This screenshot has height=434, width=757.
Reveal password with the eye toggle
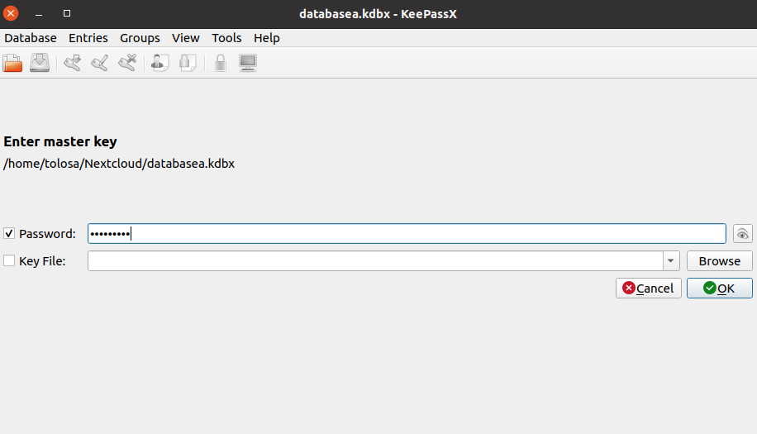coord(742,234)
